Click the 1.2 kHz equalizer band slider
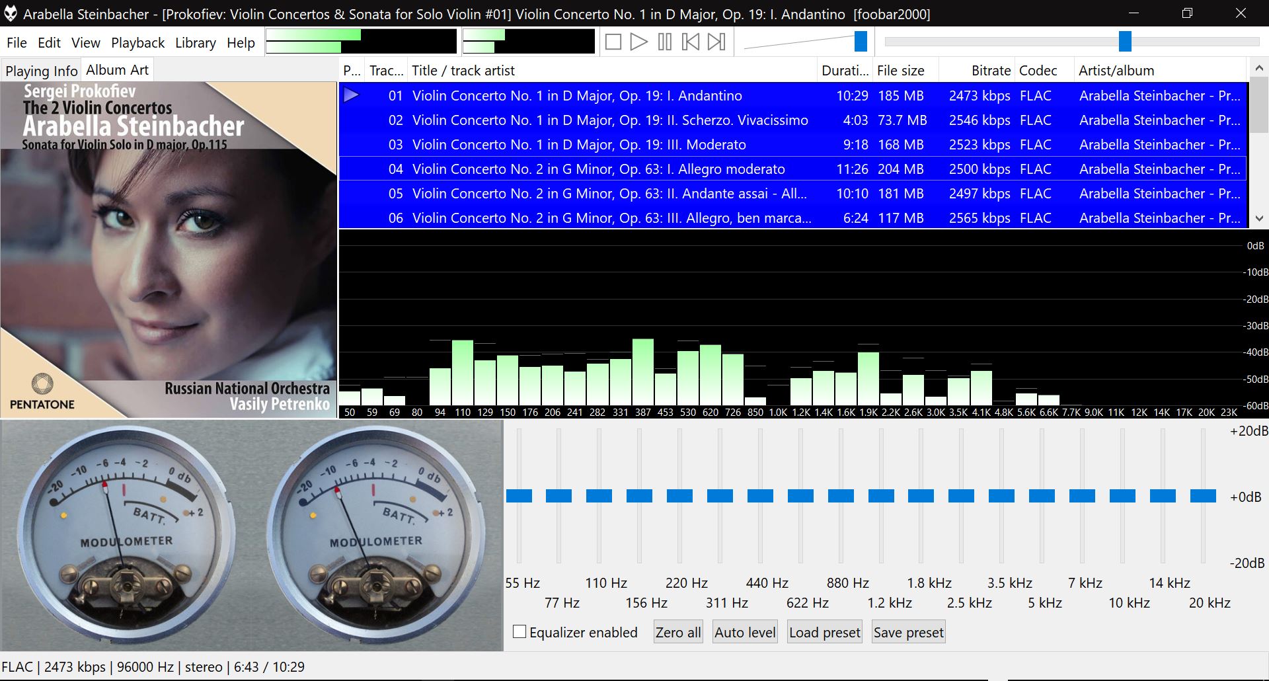1269x681 pixels. click(881, 496)
